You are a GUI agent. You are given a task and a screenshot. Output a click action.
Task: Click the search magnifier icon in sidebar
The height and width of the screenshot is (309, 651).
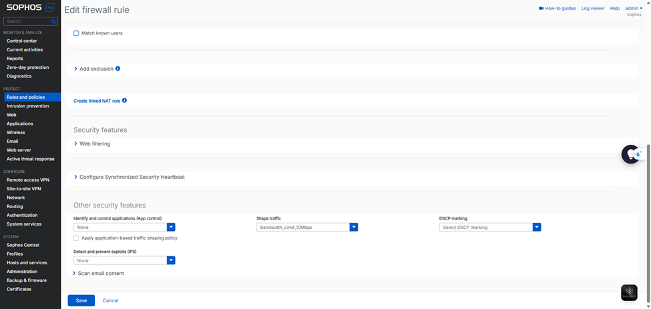point(54,21)
